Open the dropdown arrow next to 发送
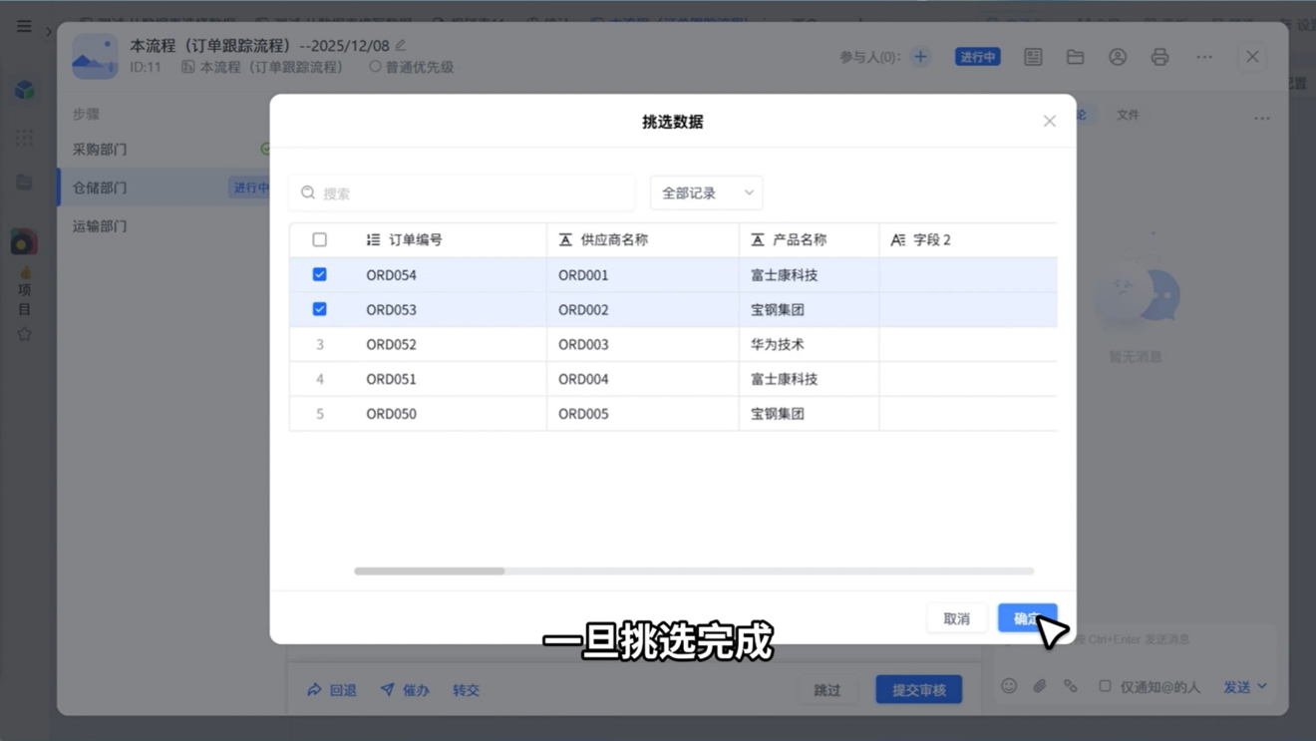This screenshot has height=741, width=1316. [x=1262, y=686]
